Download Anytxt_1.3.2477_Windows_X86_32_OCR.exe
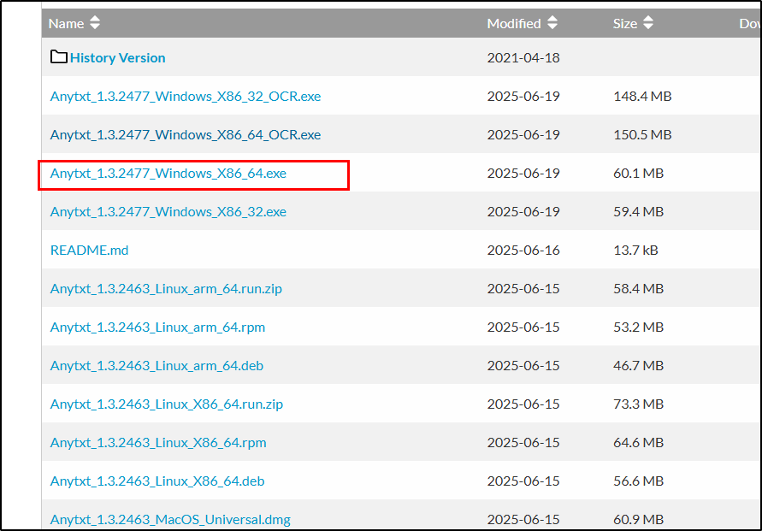Viewport: 762px width, 531px height. click(x=186, y=97)
